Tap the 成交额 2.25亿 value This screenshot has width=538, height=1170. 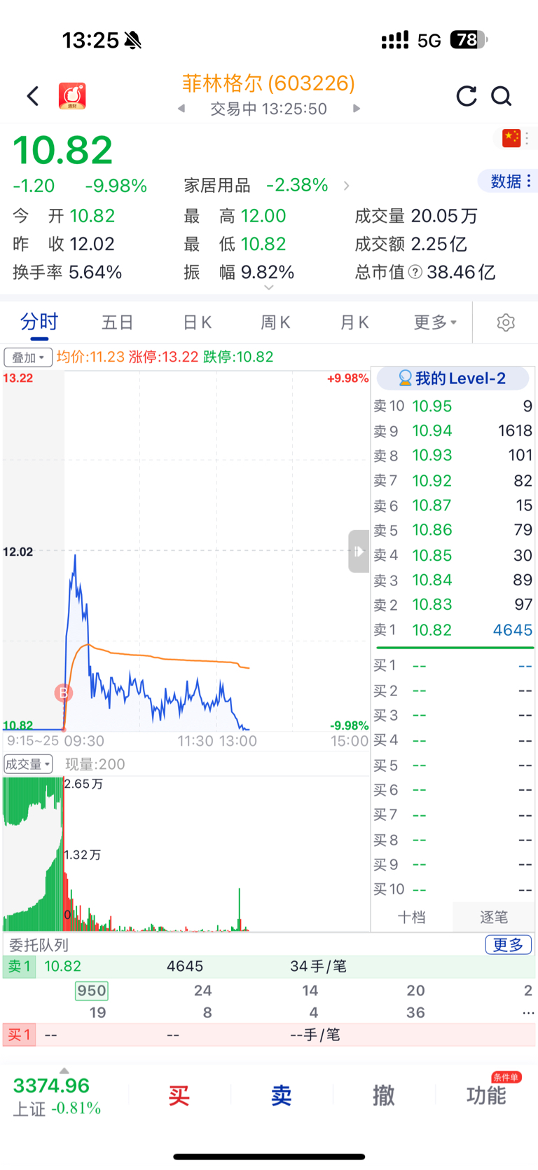tap(439, 244)
